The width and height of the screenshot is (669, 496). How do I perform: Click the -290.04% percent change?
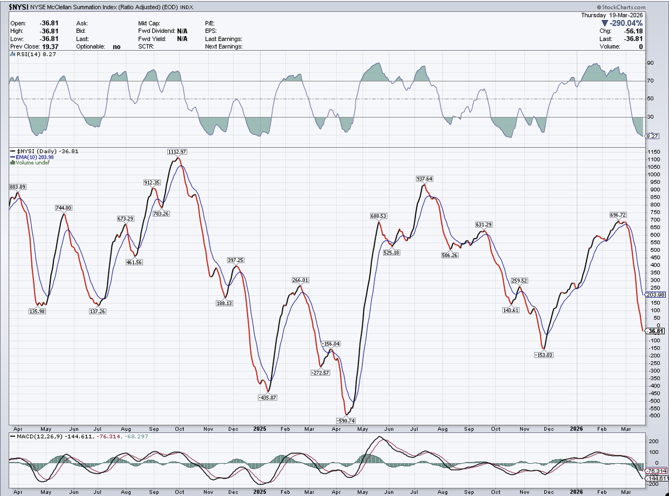pyautogui.click(x=626, y=24)
